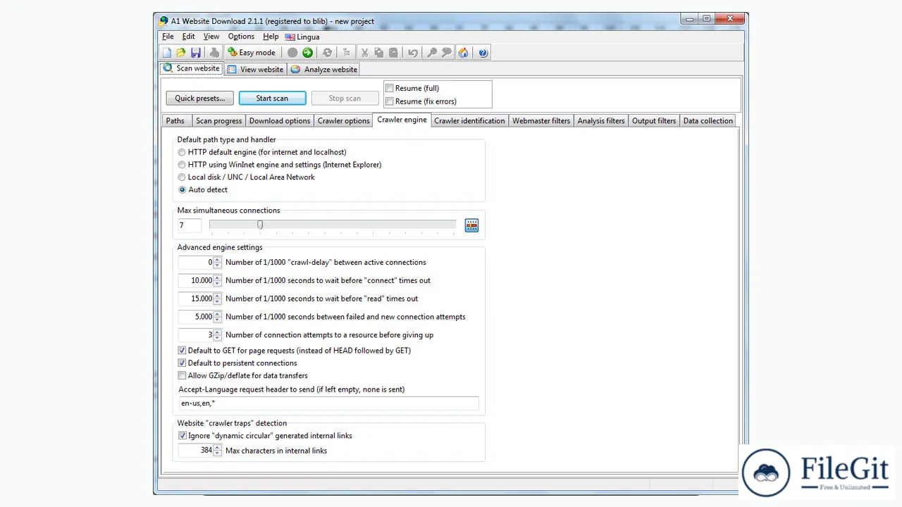Open the Scan progress tab
902x507 pixels.
[x=218, y=121]
